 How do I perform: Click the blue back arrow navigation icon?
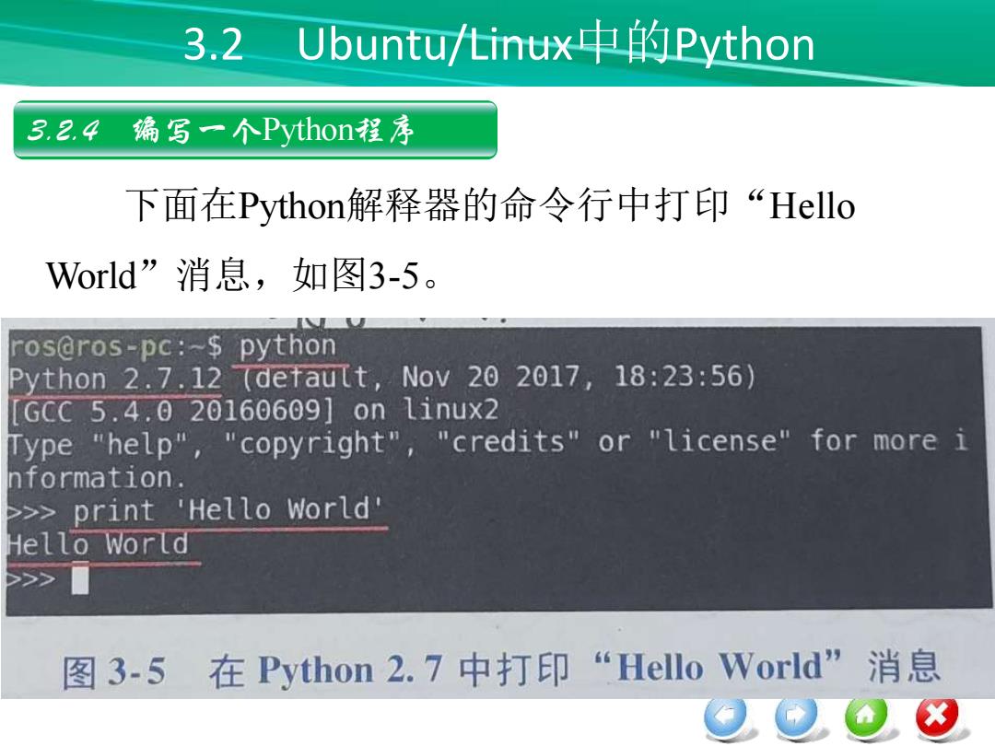point(726,717)
